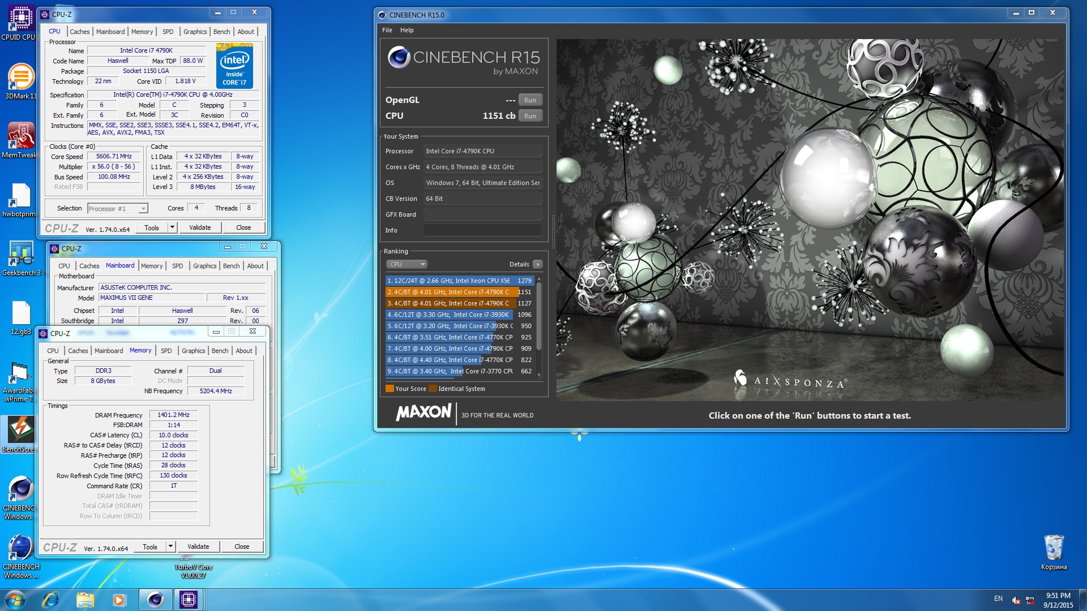Run the OpenGL benchmark
Image resolution: width=1087 pixels, height=611 pixels.
coord(530,100)
